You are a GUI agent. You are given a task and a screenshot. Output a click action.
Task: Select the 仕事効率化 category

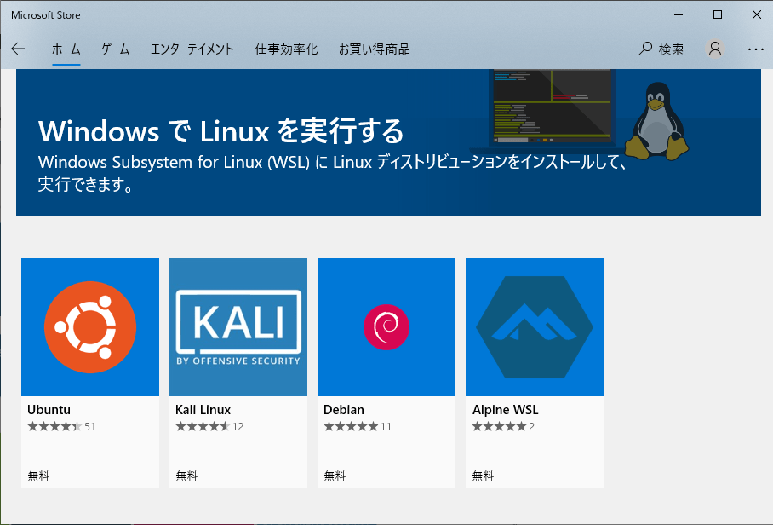coord(286,49)
